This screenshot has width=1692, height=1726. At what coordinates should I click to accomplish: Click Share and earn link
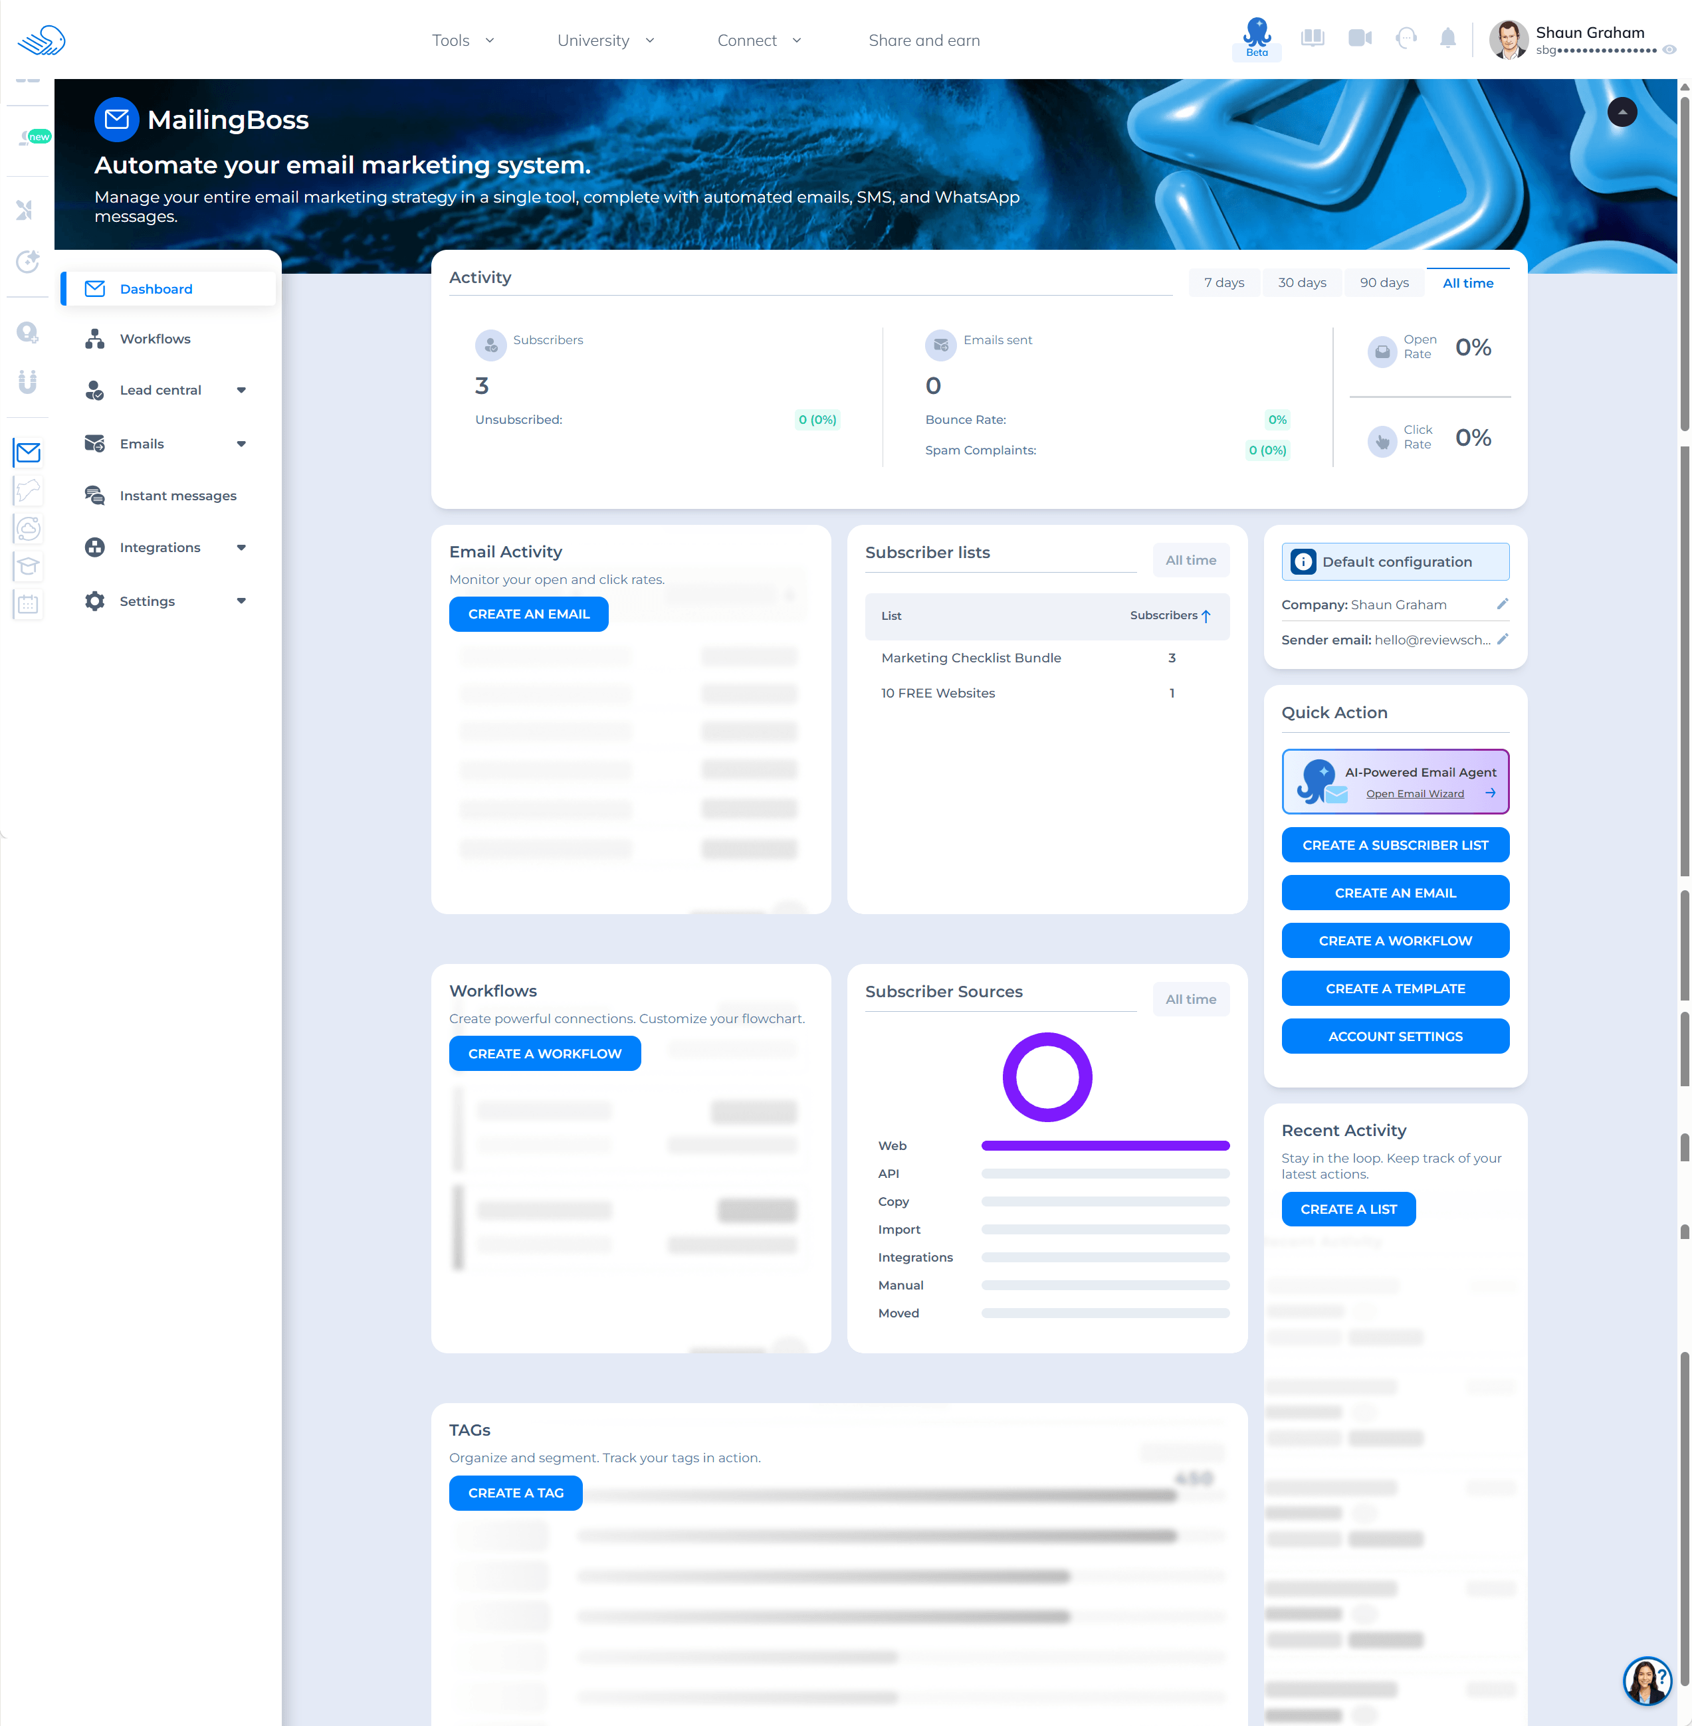(923, 40)
